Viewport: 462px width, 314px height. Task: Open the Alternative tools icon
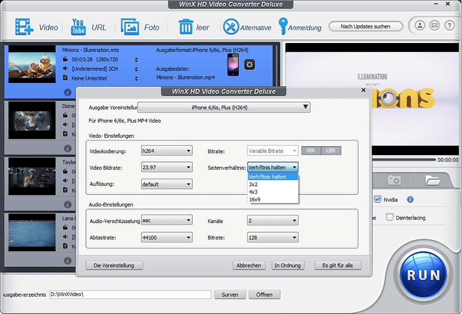pos(230,27)
